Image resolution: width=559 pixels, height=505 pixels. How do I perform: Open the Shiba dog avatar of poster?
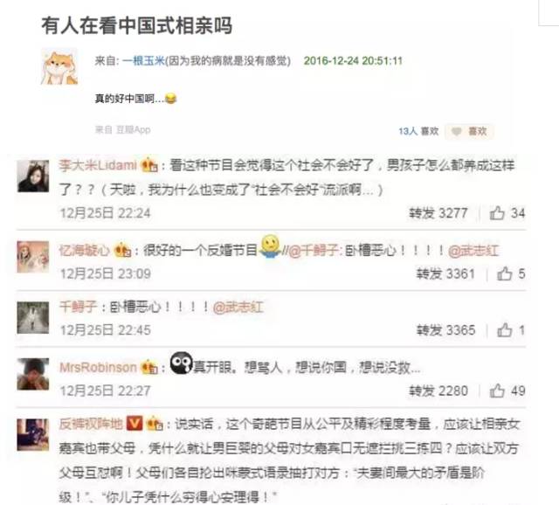click(59, 66)
